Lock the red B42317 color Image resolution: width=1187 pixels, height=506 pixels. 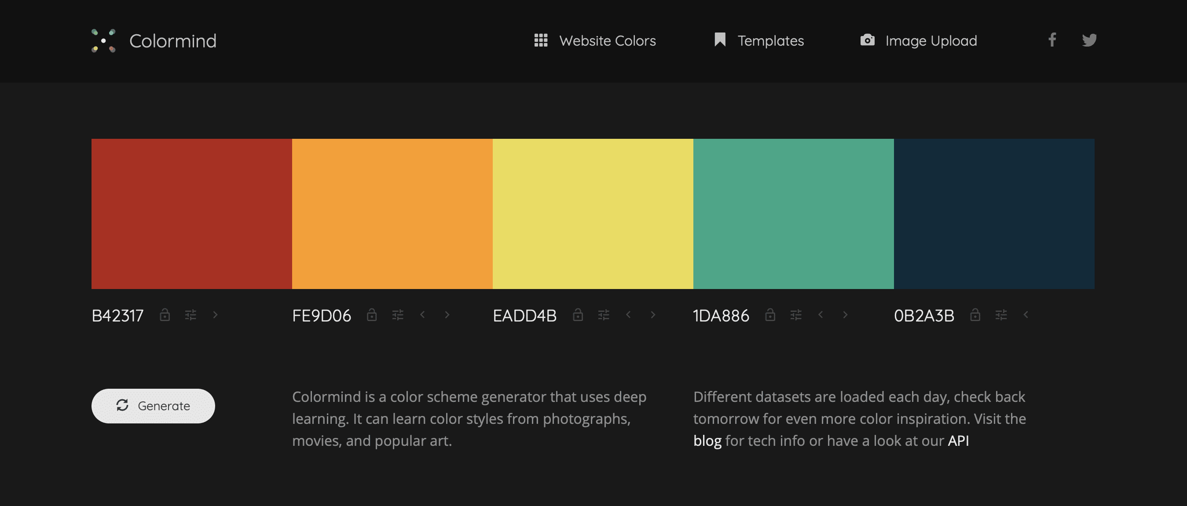pos(165,315)
